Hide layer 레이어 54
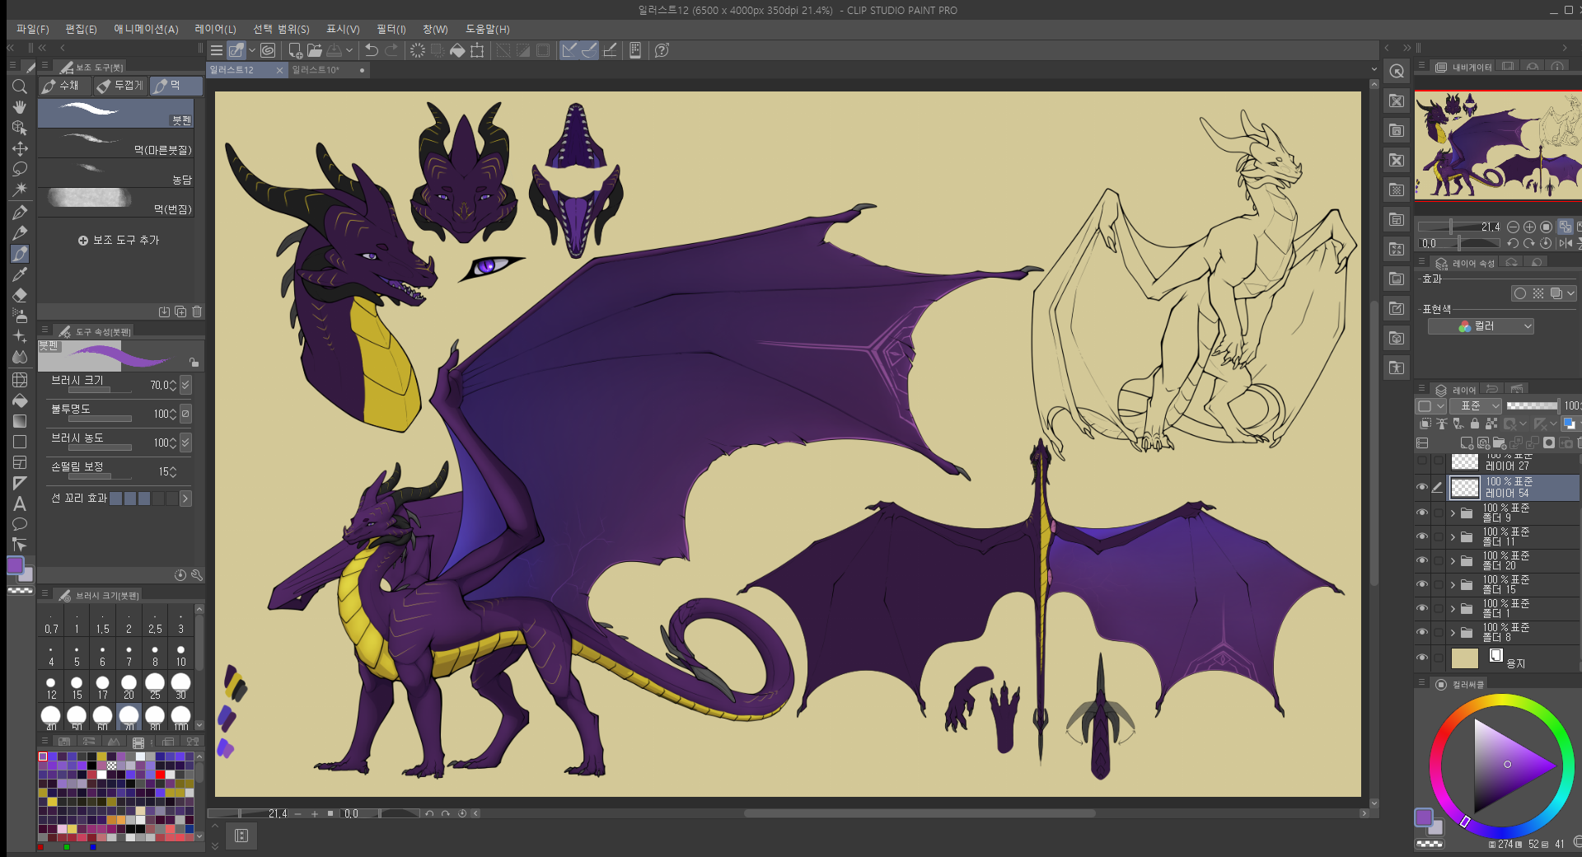This screenshot has height=857, width=1582. point(1422,488)
